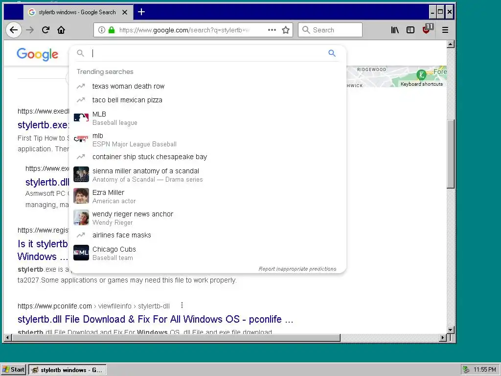Viewport: 501px width, 376px height.
Task: Click the Firefox Search box in toolbar
Action: 330,30
